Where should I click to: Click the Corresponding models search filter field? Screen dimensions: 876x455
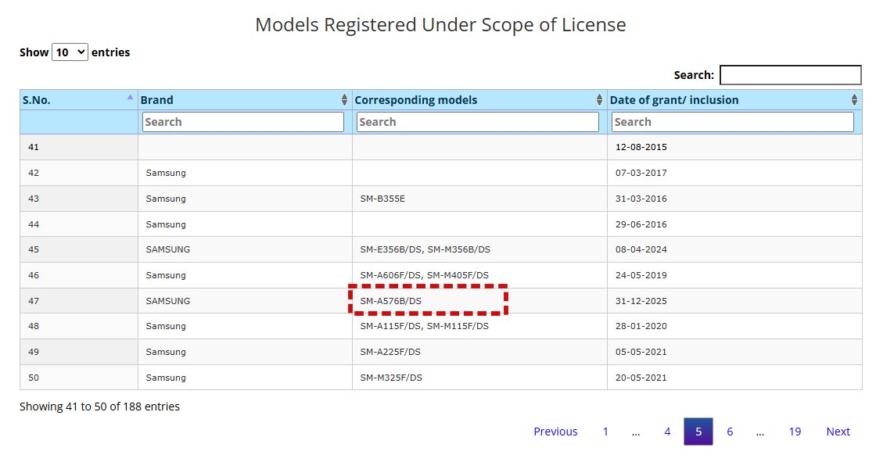[478, 122]
